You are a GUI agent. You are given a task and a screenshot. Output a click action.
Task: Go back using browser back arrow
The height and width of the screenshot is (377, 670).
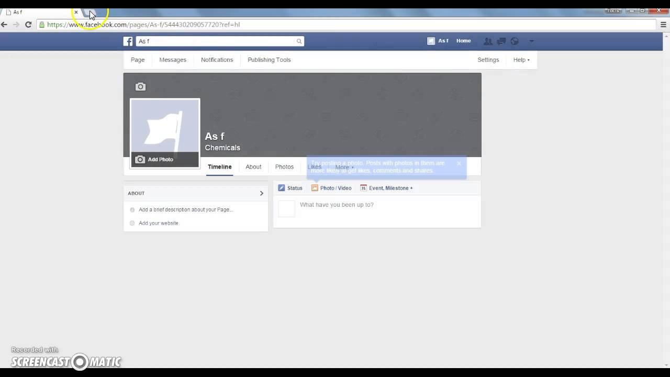point(4,25)
